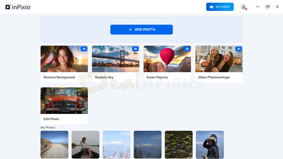Click the inPixio logo icon

coord(8,7)
